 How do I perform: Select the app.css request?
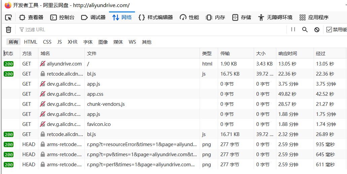point(95,94)
